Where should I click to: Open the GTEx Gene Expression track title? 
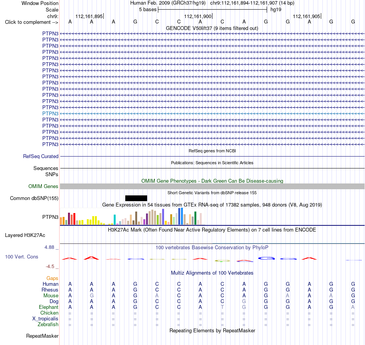pos(212,205)
